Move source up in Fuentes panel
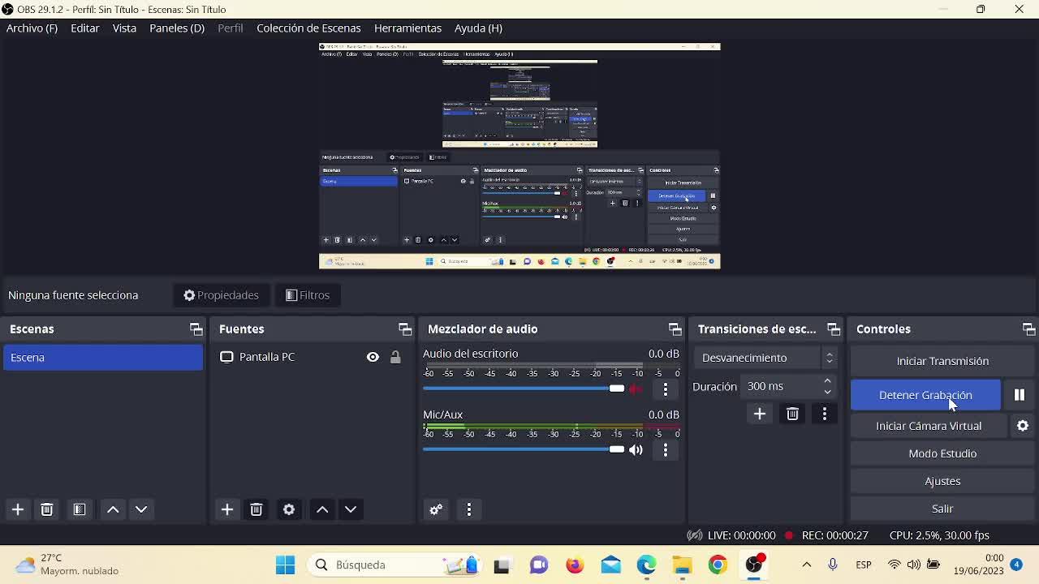 (x=322, y=509)
